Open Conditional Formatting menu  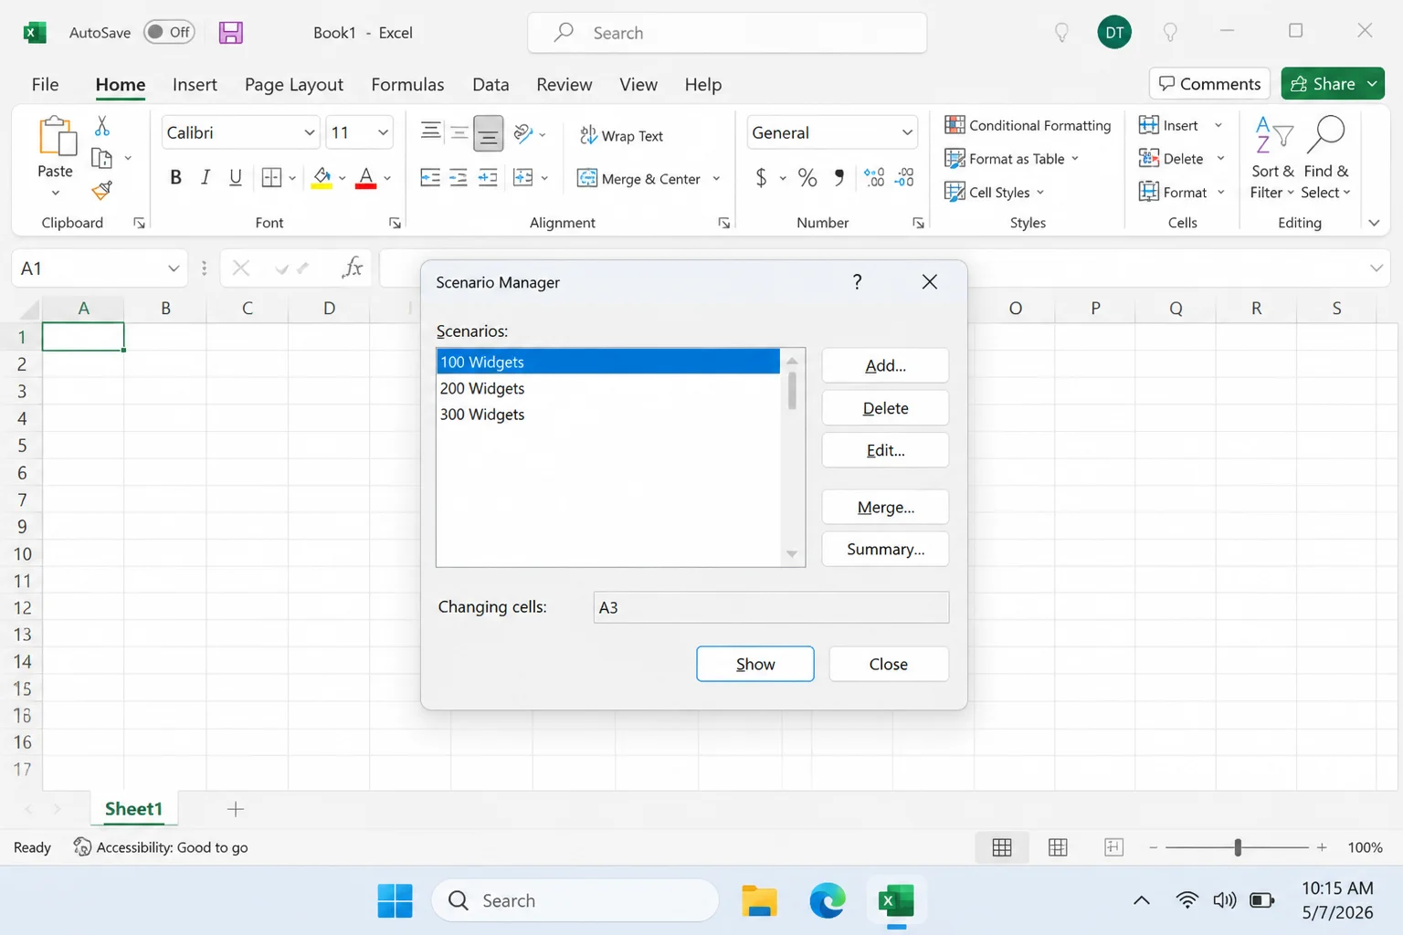point(1029,125)
